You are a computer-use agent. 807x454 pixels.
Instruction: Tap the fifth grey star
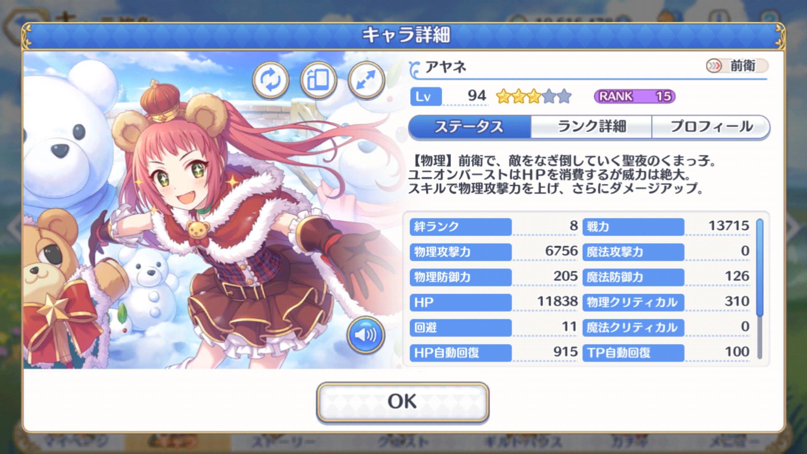pos(564,96)
